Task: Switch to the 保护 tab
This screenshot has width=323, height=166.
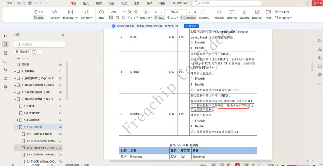Action: point(149,3)
